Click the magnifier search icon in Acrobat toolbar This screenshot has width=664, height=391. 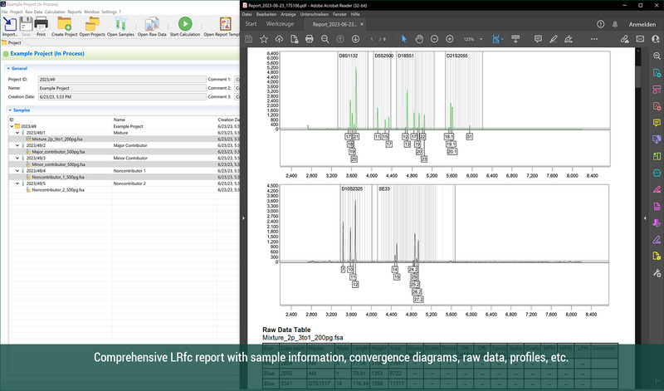(x=325, y=39)
